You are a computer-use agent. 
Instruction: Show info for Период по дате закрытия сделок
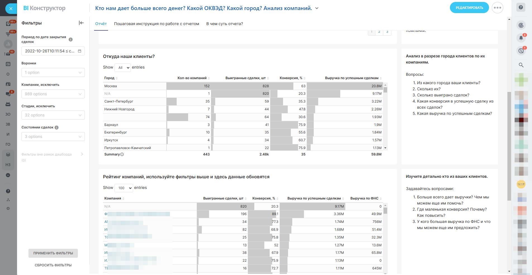pos(71,40)
